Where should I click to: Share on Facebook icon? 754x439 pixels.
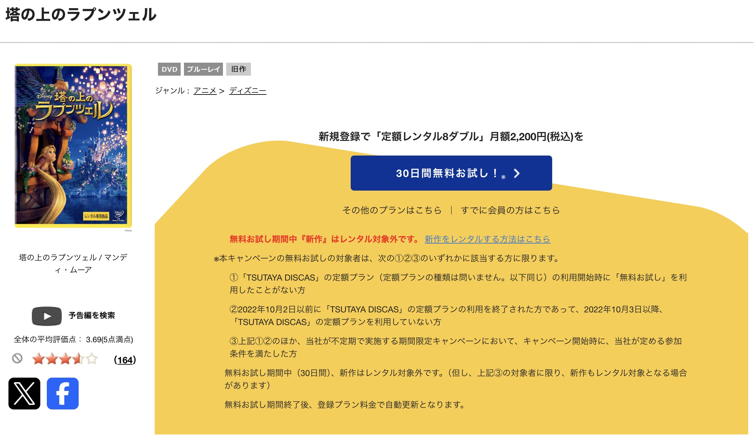coord(63,393)
